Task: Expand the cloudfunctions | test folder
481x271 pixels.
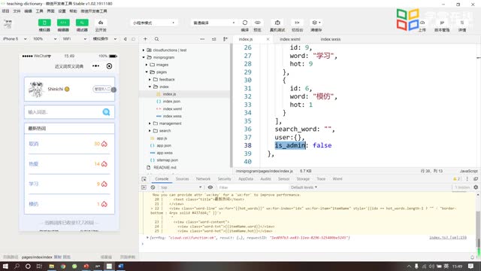Action: pos(144,50)
